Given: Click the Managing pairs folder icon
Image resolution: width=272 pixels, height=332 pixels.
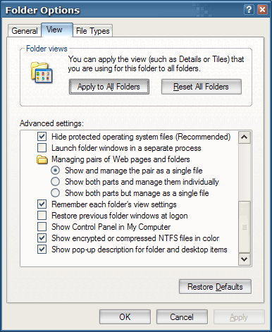Looking at the screenshot, I should (42, 159).
